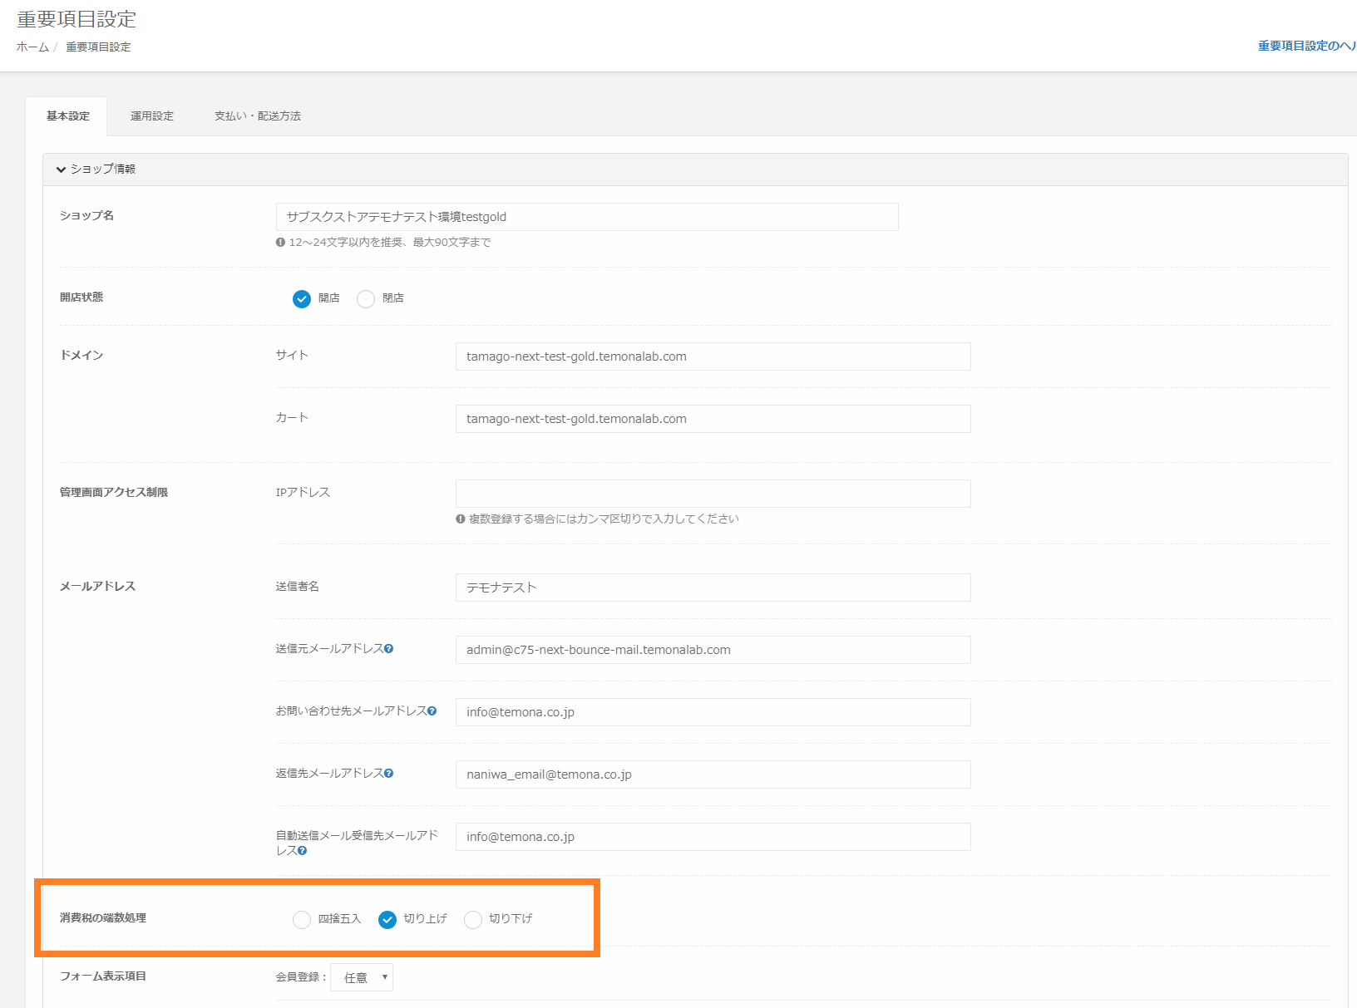Click the メールアドレス section label
This screenshot has width=1357, height=1008.
tap(97, 587)
